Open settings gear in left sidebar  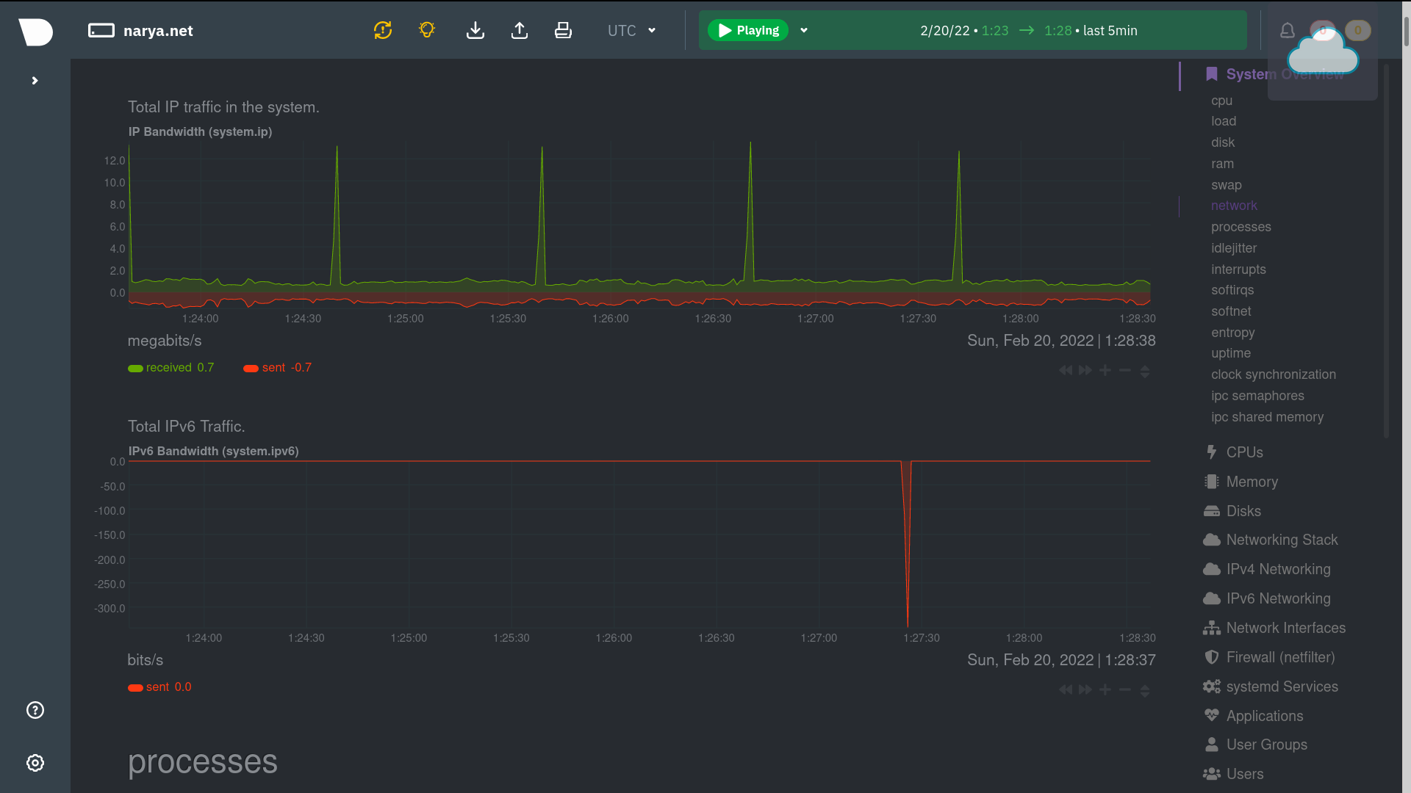35,763
